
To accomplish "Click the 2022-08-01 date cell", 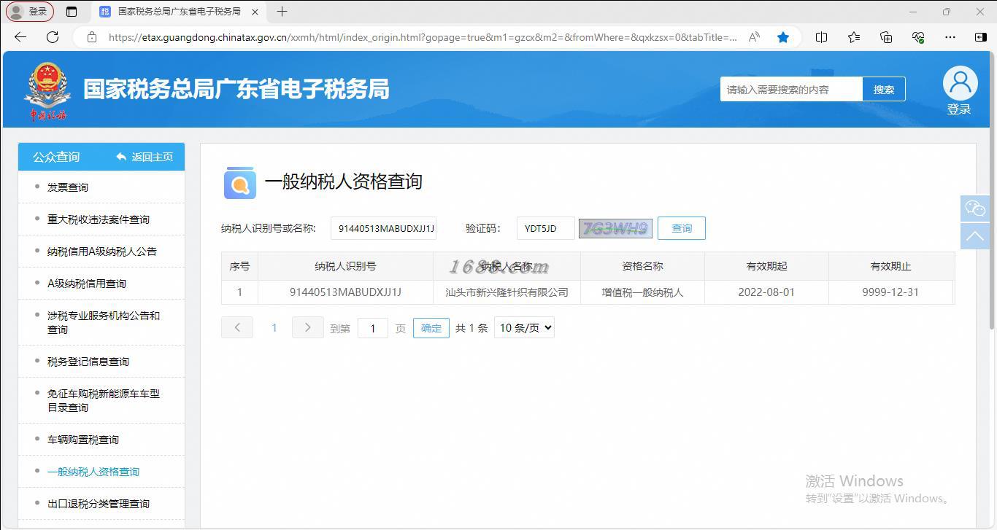I will 766,292.
